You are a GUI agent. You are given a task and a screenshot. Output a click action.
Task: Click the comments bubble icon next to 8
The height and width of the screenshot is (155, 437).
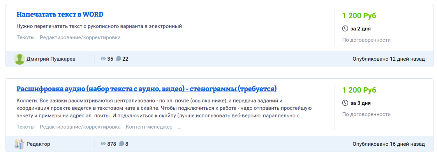tap(121, 144)
